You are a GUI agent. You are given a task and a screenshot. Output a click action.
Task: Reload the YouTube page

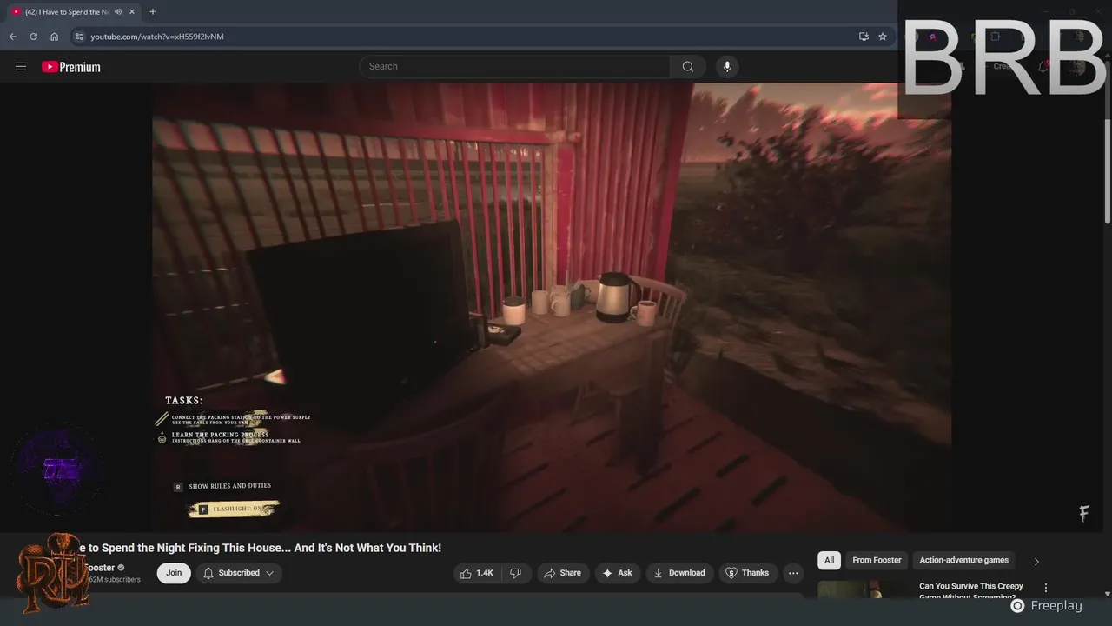(33, 37)
